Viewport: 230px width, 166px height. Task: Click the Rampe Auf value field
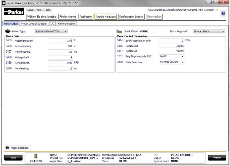point(172,46)
